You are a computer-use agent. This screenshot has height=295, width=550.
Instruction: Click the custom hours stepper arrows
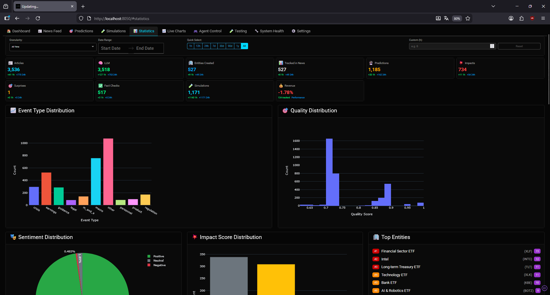tap(492, 46)
